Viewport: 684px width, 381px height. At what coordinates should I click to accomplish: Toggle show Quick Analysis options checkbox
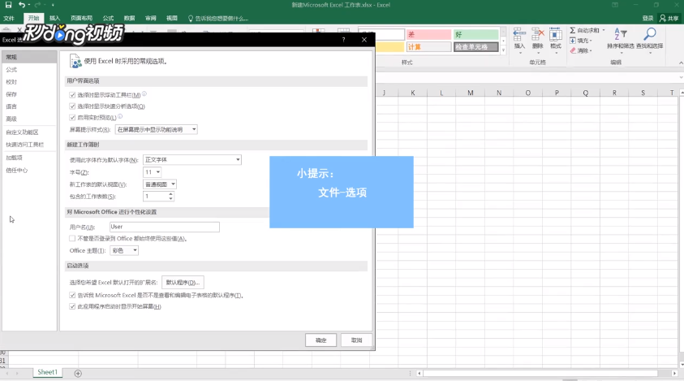(x=72, y=106)
